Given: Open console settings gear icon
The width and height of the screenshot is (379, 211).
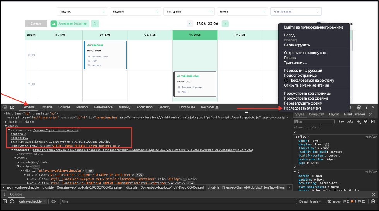Looking at the screenshot, I should [373, 201].
